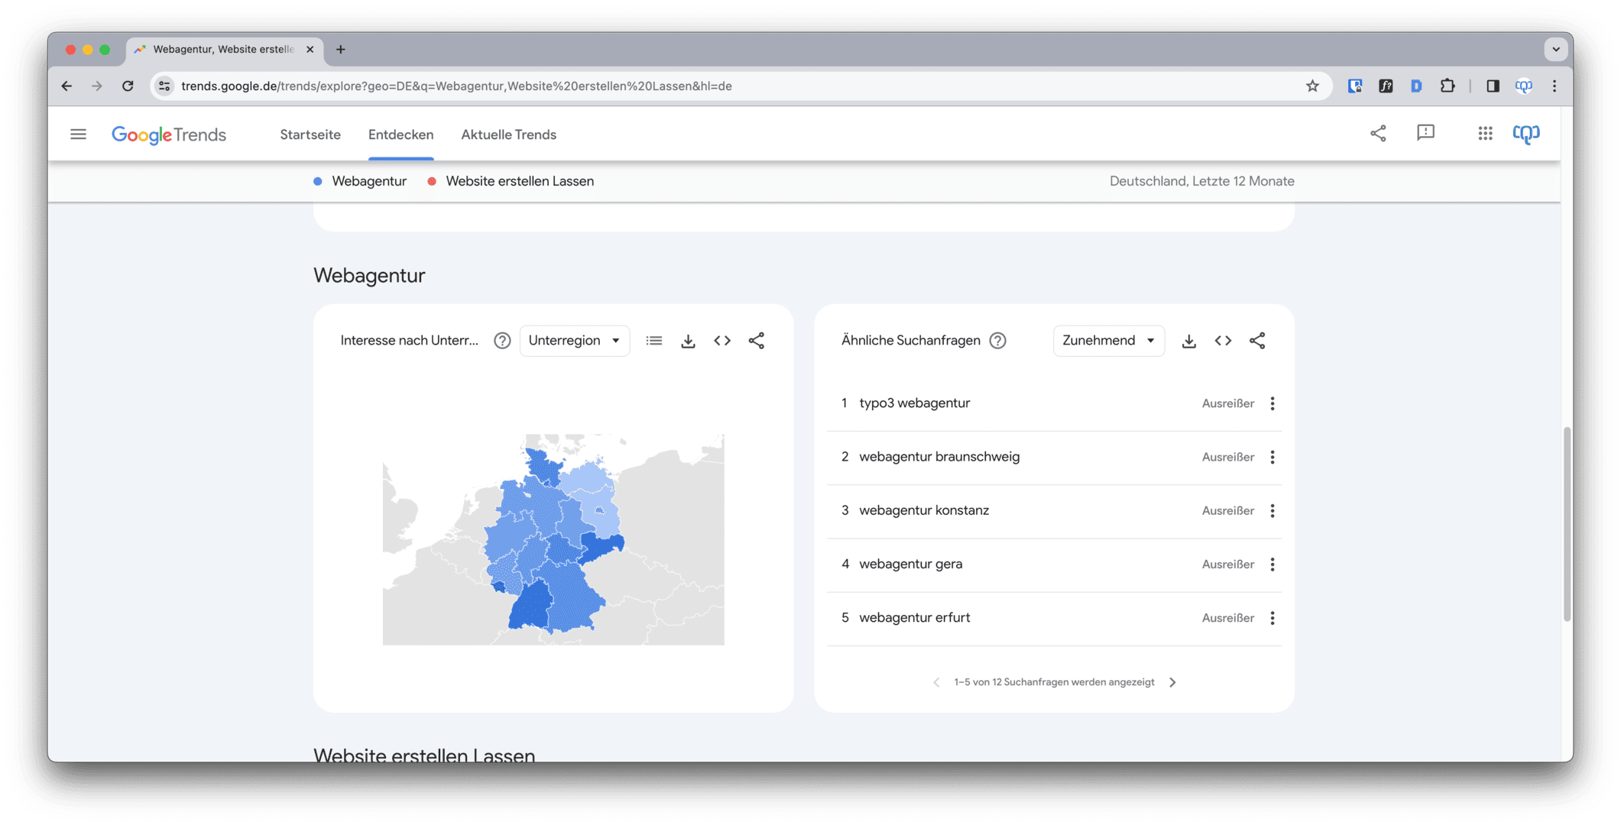Open the webagentur erfurt query
This screenshot has width=1621, height=825.
914,617
